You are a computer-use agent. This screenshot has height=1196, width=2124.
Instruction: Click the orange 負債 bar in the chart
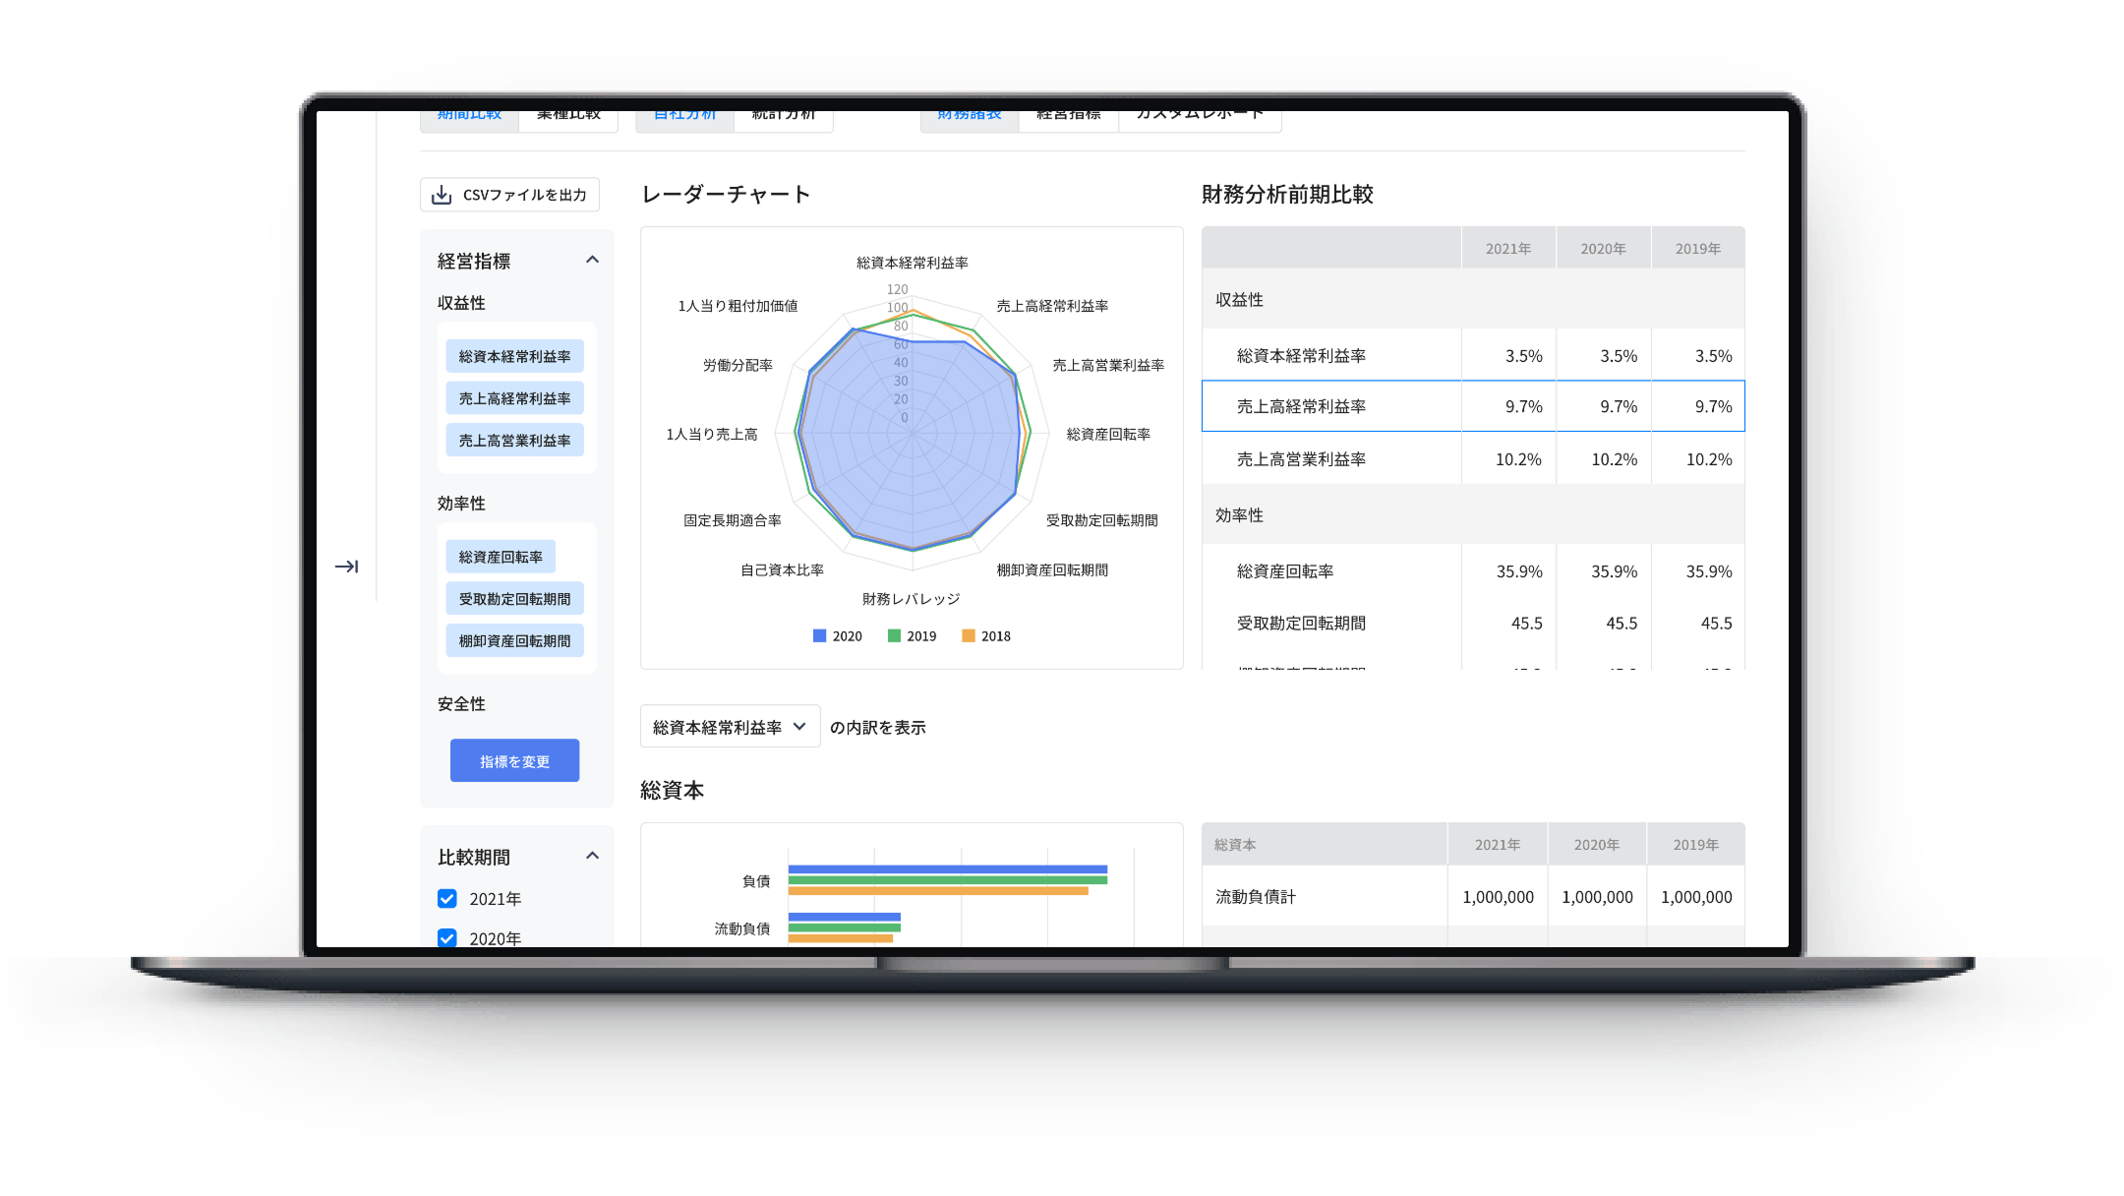[x=938, y=891]
